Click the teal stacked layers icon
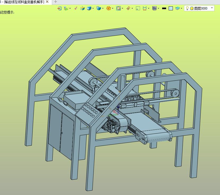220x195 pixels. (x=177, y=8)
